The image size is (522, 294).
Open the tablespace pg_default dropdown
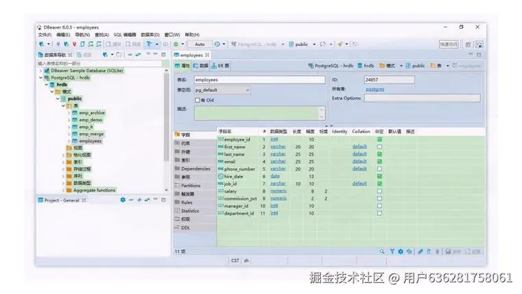click(x=222, y=90)
